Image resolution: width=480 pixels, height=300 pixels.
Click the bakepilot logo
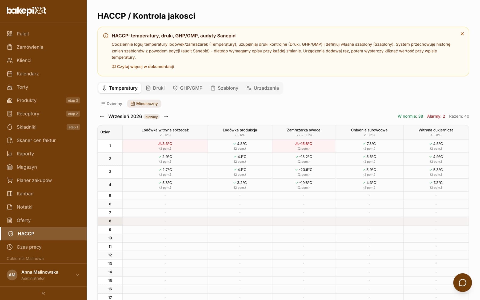[26, 11]
